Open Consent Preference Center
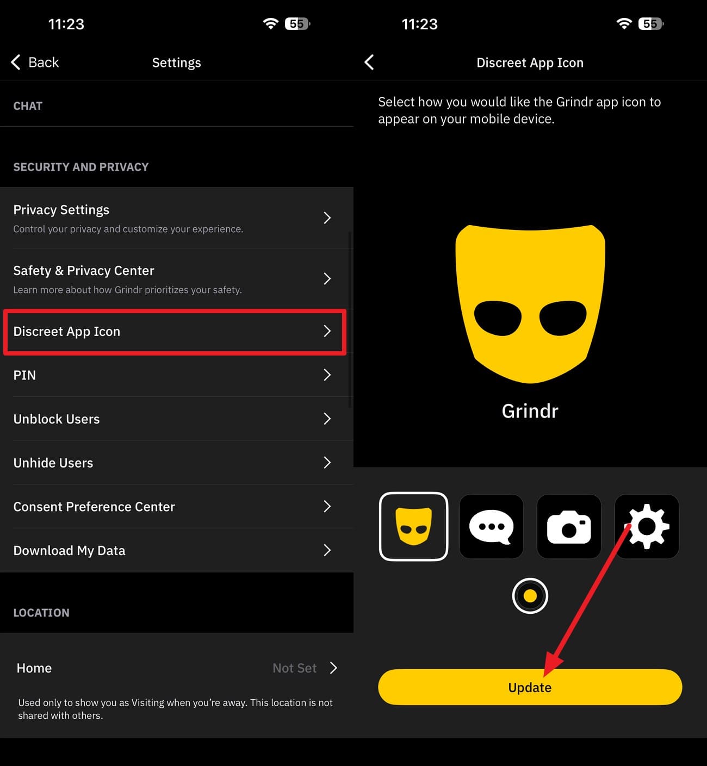707x766 pixels. 177,506
